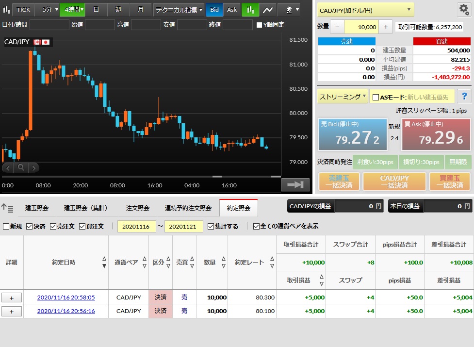The height and width of the screenshot is (347, 474).
Task: Open the 2020/11/16 20:56:16 trade link
Action: click(x=66, y=311)
